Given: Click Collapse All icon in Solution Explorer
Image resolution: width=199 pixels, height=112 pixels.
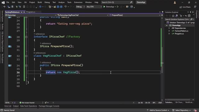Looking at the screenshot, I should click(x=189, y=16).
